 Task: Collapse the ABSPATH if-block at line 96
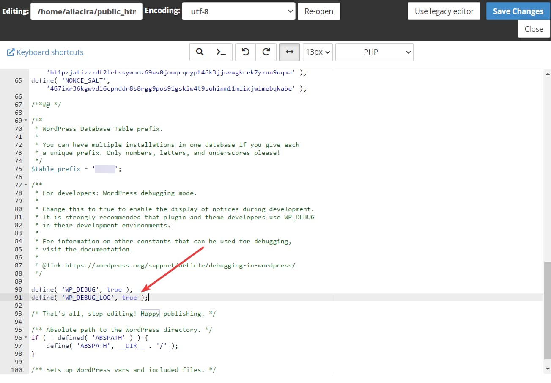tap(25, 338)
